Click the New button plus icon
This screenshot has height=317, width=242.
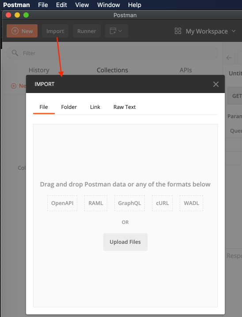coord(15,31)
